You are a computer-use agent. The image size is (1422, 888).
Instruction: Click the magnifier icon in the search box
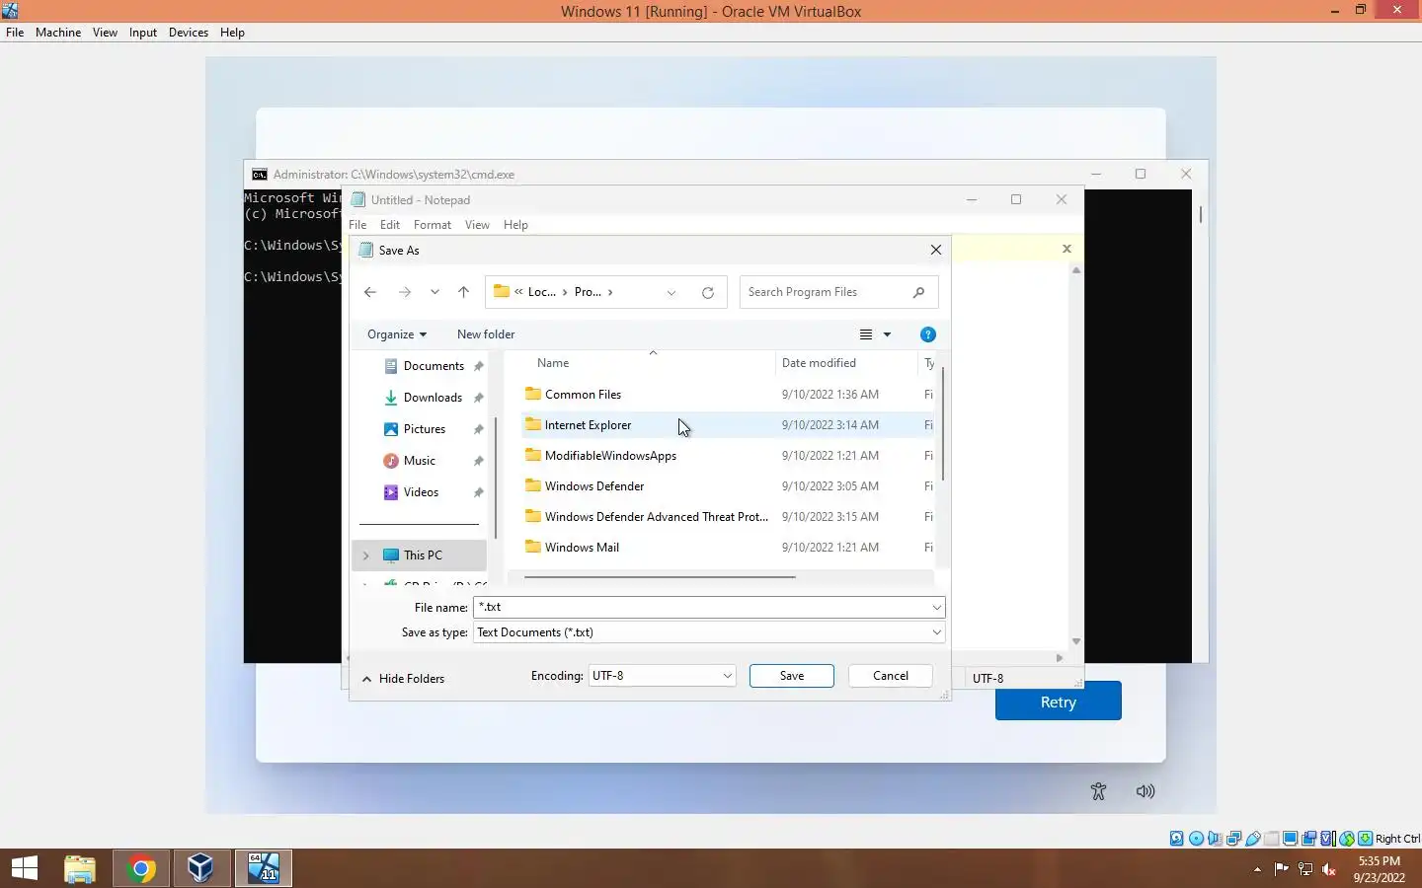(x=918, y=292)
